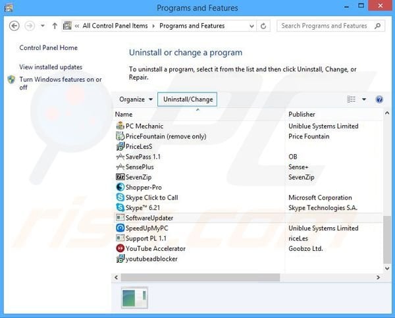Select the 'SensePlus' name text
395x318 pixels.
click(140, 167)
